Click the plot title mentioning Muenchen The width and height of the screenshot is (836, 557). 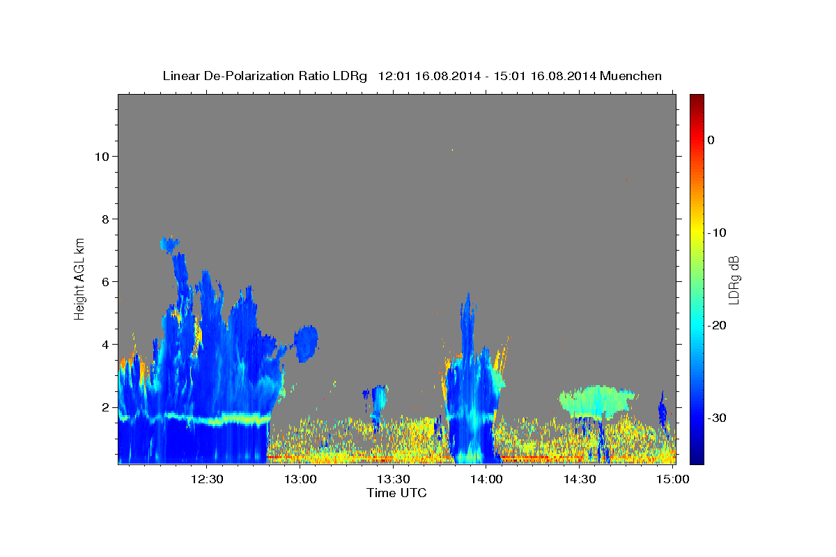(x=412, y=76)
